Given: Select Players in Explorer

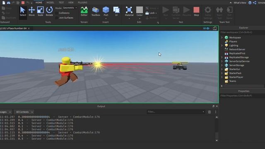Looking at the screenshot, I should click(233, 41).
